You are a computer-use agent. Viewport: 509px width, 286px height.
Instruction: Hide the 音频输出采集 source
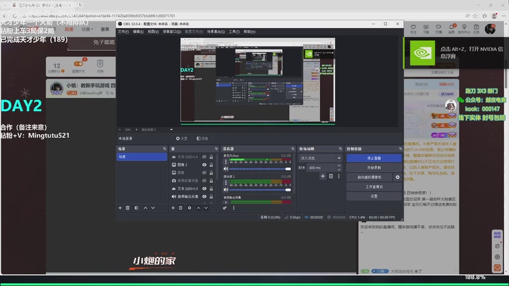(204, 196)
